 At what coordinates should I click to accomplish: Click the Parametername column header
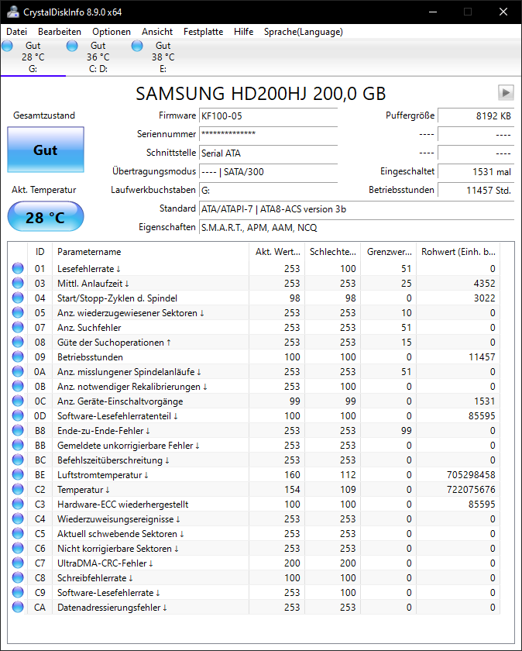[x=150, y=252]
